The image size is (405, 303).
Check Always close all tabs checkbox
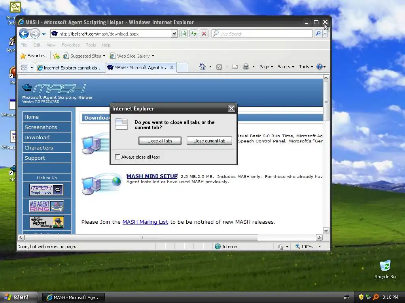117,157
